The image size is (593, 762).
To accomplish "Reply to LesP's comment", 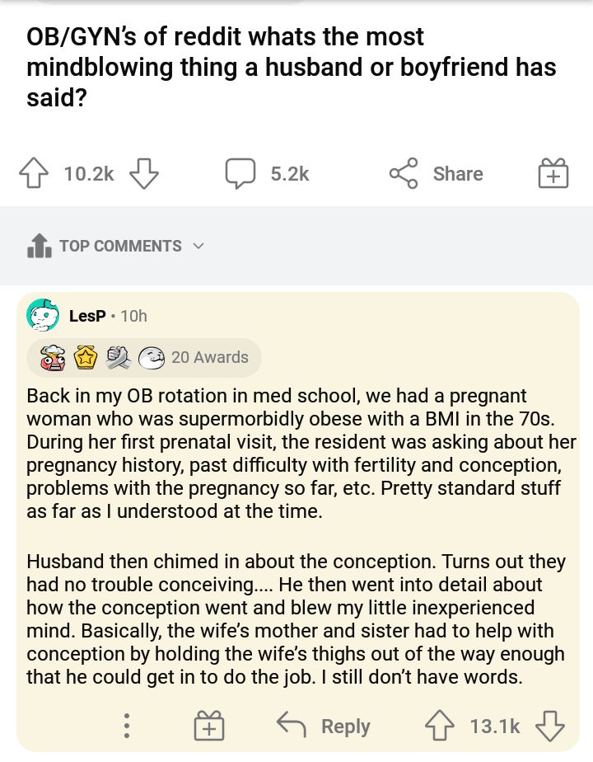I will [325, 726].
